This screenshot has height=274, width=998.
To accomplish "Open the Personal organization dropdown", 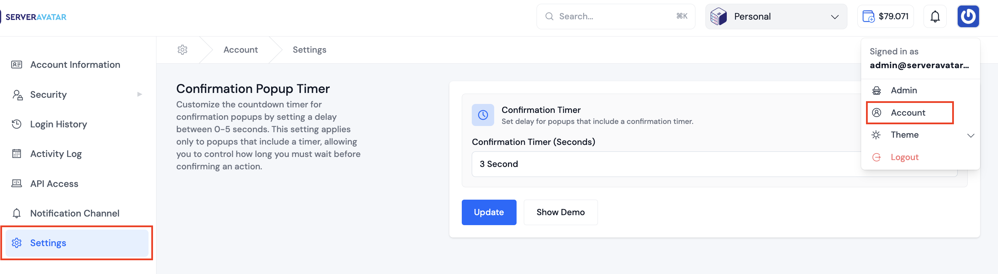I will tap(776, 17).
